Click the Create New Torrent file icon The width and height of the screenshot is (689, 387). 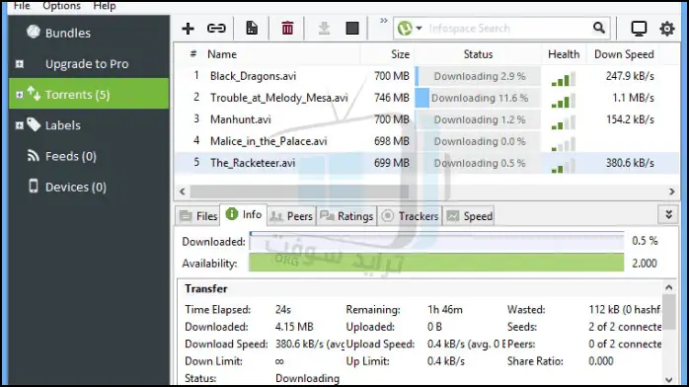(252, 28)
